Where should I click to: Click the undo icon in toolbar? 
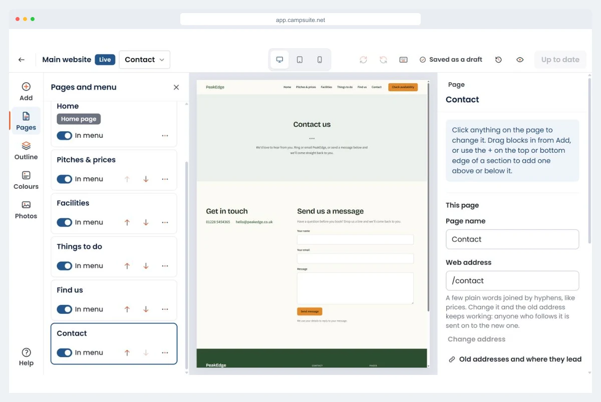coord(364,60)
